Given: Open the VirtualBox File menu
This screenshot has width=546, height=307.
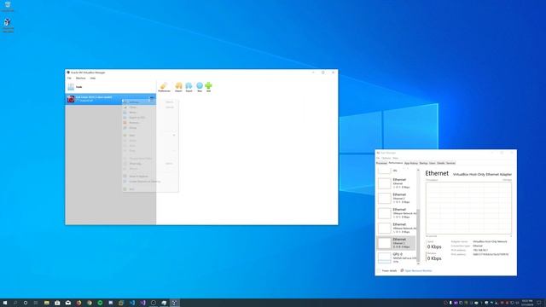Looking at the screenshot, I should pyautogui.click(x=69, y=78).
